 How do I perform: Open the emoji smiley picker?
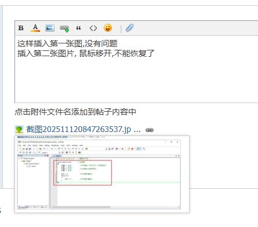(108, 28)
